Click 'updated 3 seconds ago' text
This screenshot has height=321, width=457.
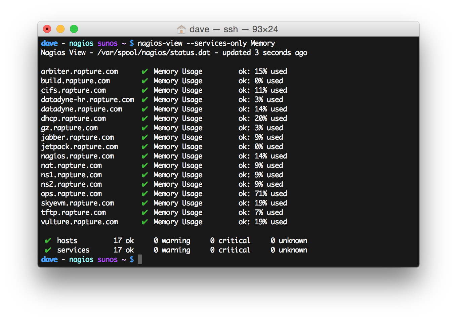tap(265, 53)
